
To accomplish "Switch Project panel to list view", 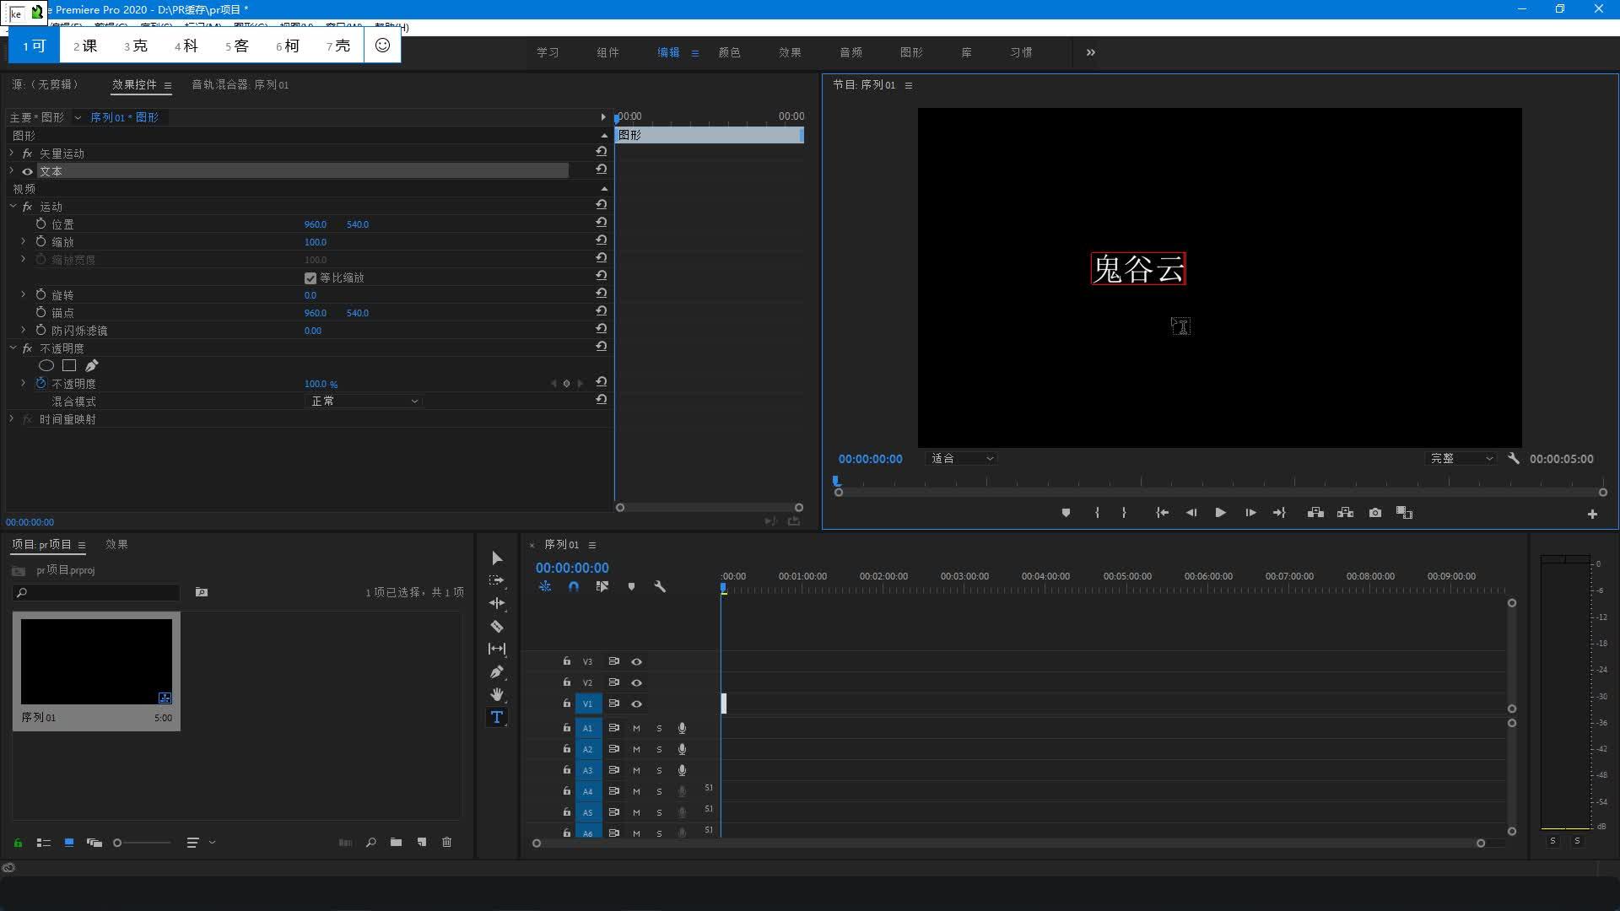I will pyautogui.click(x=44, y=842).
